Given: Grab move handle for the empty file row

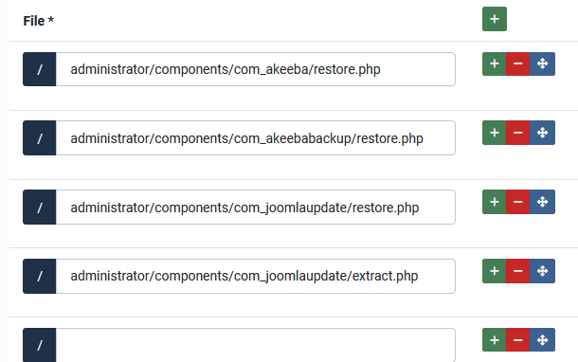Looking at the screenshot, I should point(542,340).
